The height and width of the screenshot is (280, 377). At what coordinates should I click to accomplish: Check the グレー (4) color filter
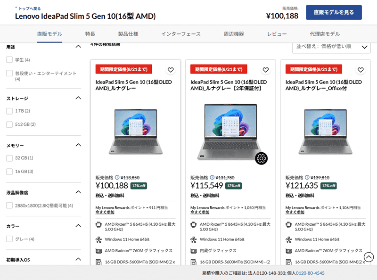[9, 239]
